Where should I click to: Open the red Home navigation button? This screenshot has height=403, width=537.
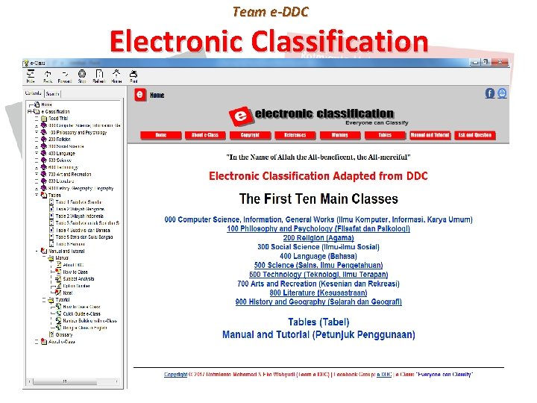pyautogui.click(x=161, y=135)
